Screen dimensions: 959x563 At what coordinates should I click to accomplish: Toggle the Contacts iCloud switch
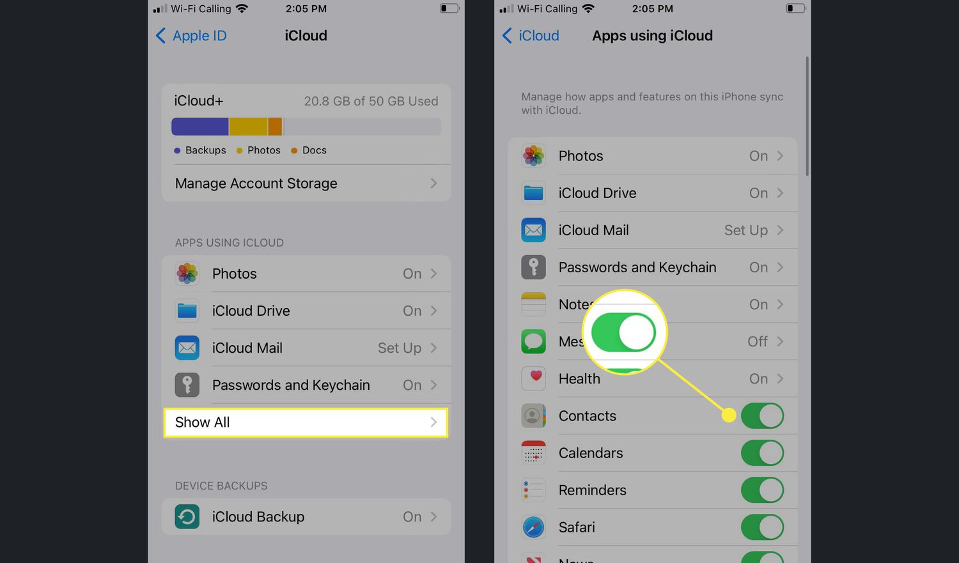tap(762, 416)
